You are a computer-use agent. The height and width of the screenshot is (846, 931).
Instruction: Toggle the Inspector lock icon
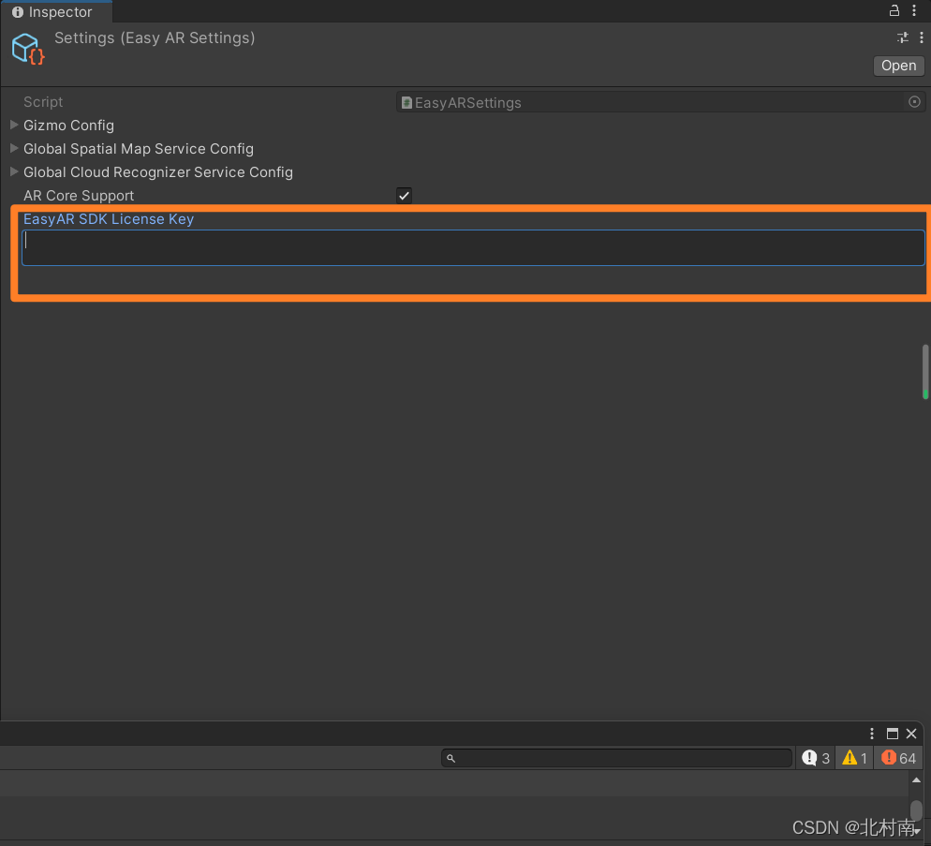pos(894,10)
